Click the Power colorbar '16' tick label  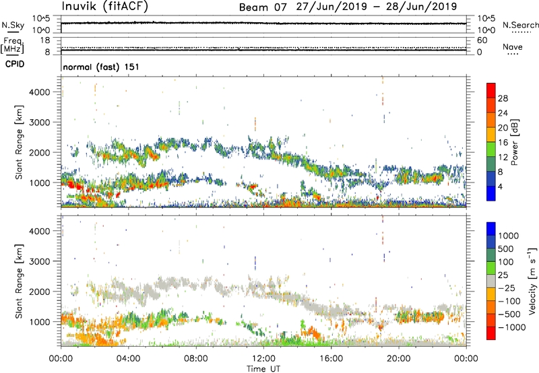503,143
